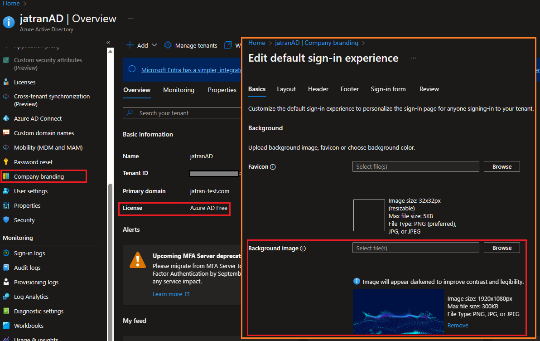Click Cross-tenant synchronization icon
The image size is (540, 341).
tap(6, 97)
